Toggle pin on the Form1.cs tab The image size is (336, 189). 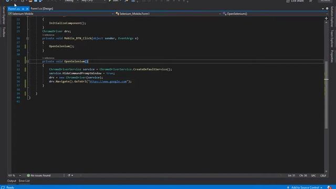[23, 9]
